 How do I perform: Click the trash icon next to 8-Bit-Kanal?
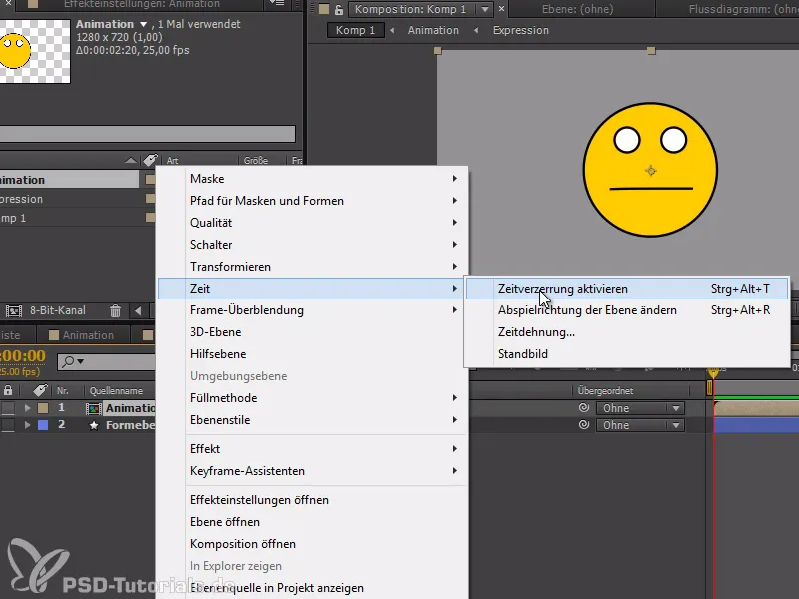point(115,310)
